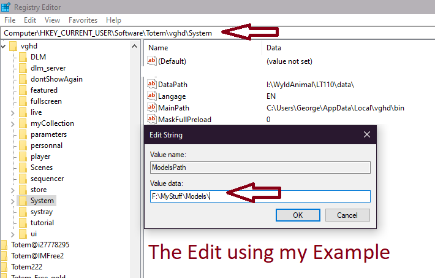The width and height of the screenshot is (435, 278).
Task: Select the systray key in tree
Action: [42, 212]
